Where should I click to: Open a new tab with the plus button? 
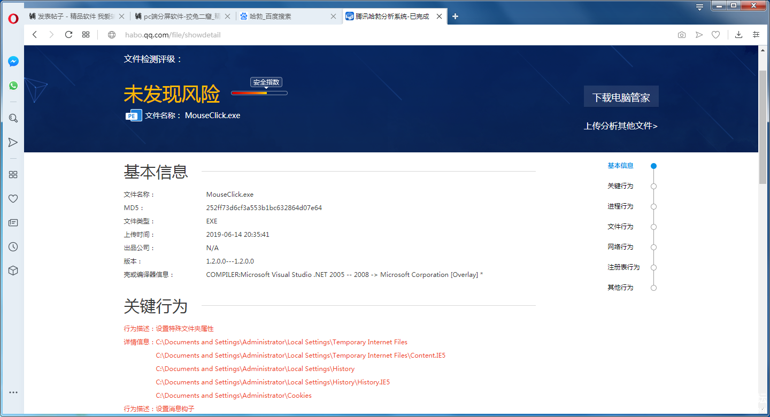click(455, 16)
